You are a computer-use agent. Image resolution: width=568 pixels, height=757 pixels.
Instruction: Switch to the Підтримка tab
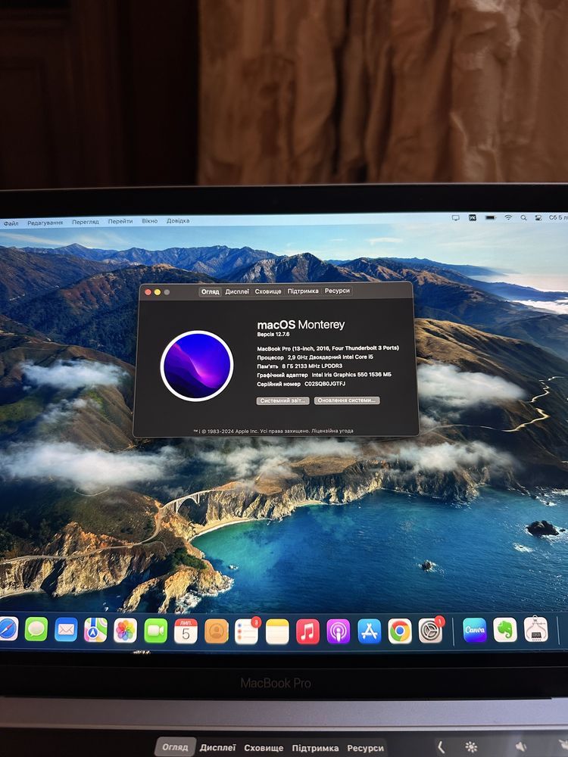pos(303,291)
